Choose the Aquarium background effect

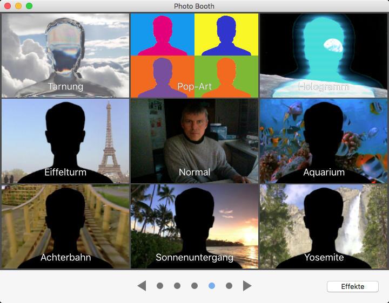324,141
